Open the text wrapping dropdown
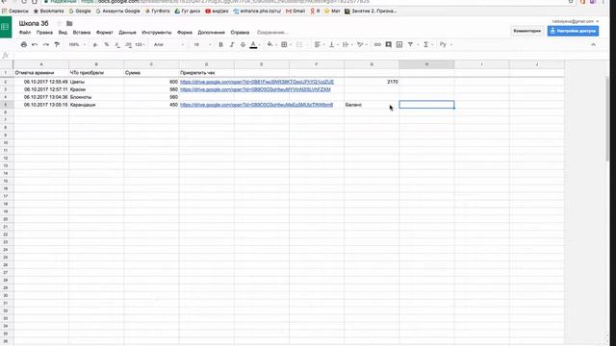Screen dimensions: 616x346 coord(346,45)
